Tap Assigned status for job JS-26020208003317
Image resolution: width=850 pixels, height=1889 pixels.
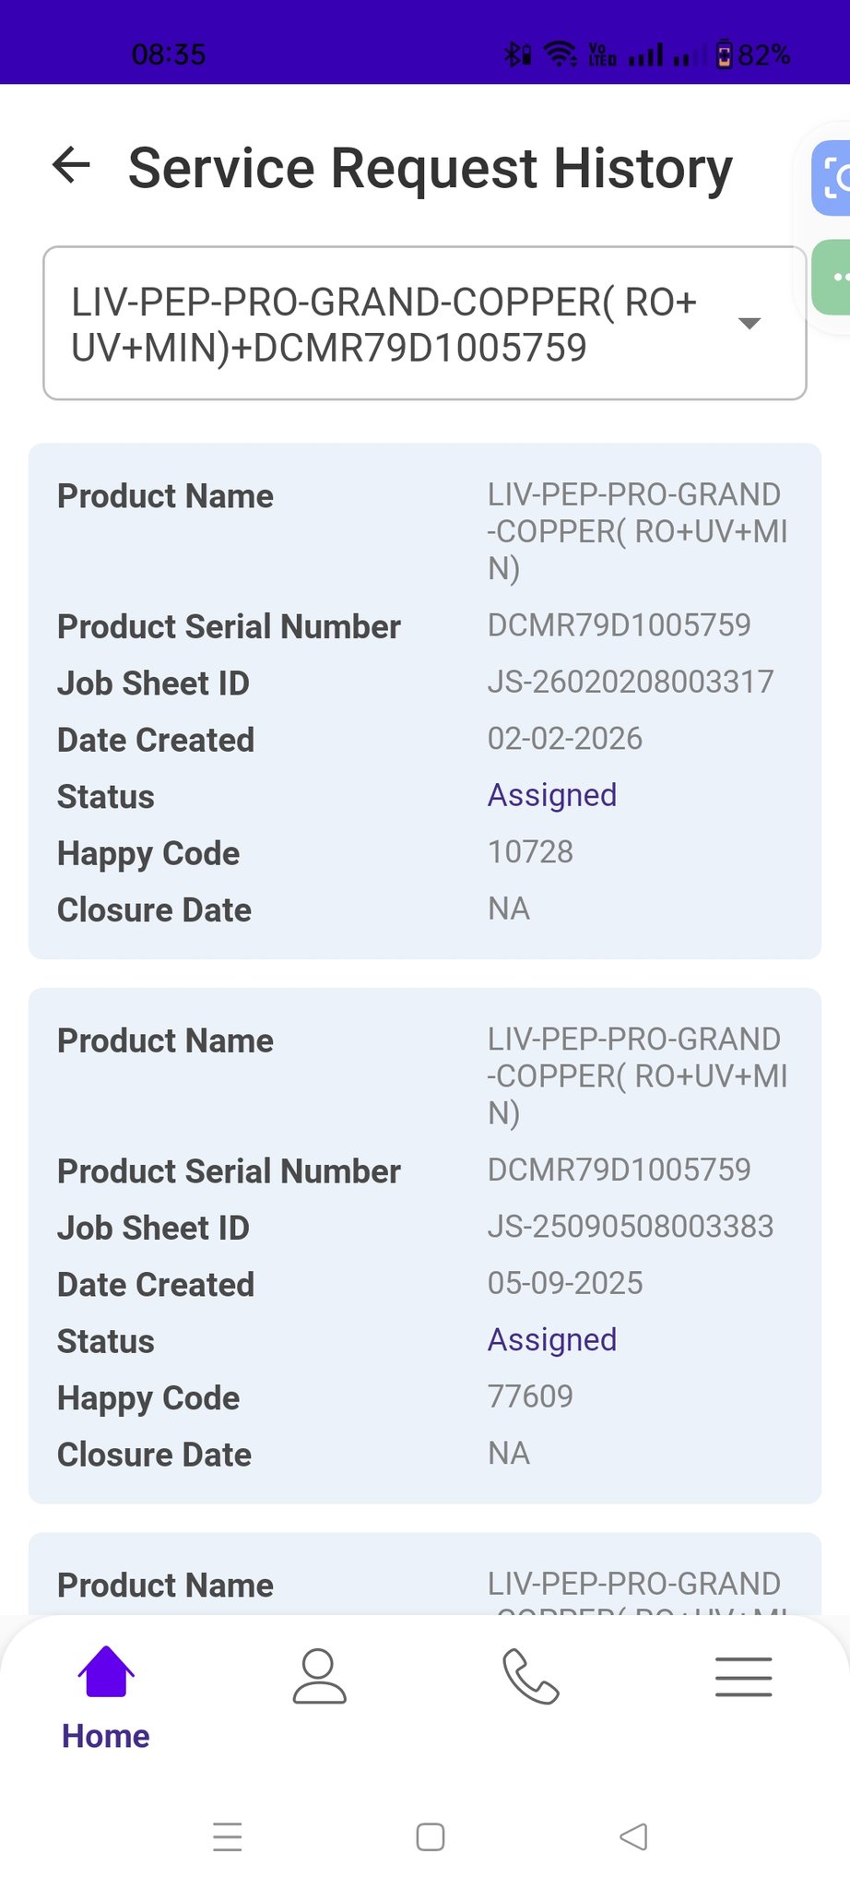click(x=552, y=795)
